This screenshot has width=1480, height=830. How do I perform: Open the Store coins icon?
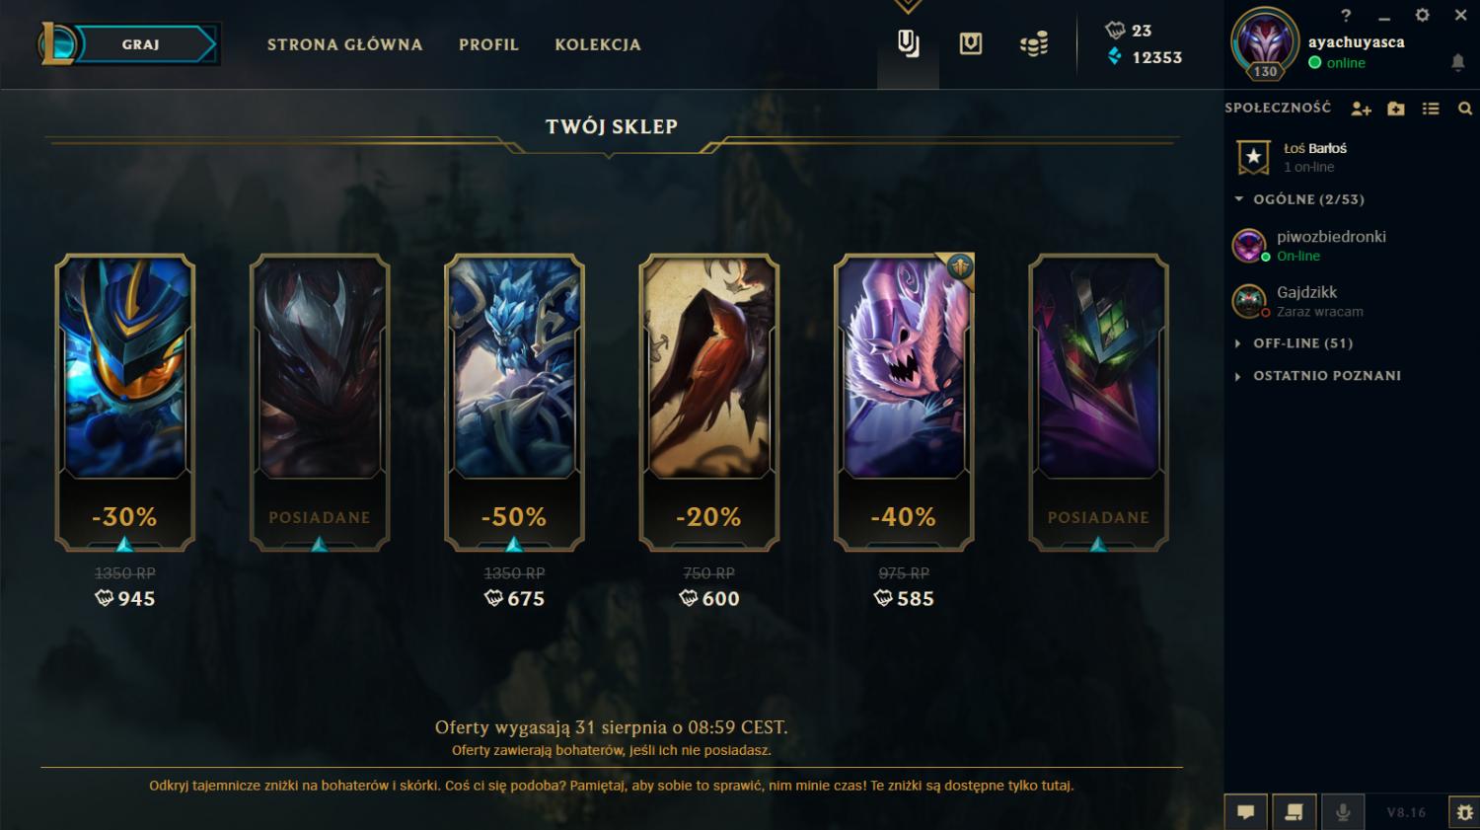coord(1034,44)
